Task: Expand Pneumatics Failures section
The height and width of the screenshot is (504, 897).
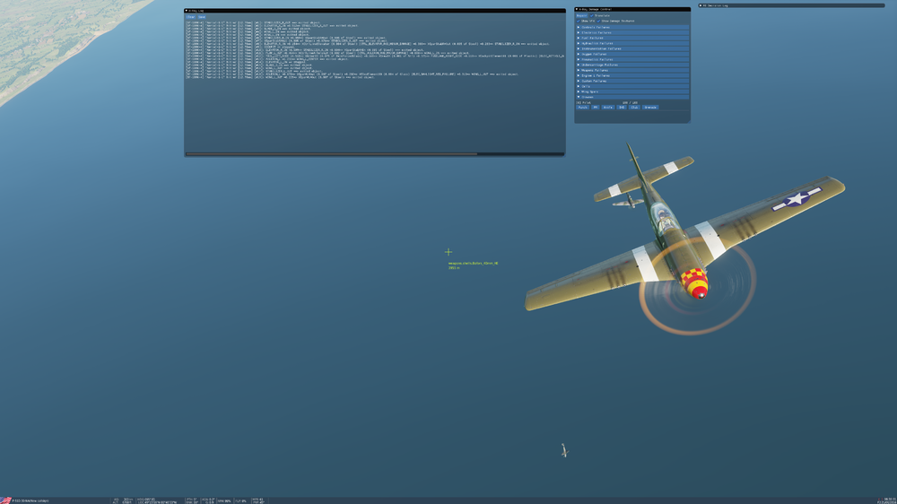Action: click(x=632, y=59)
